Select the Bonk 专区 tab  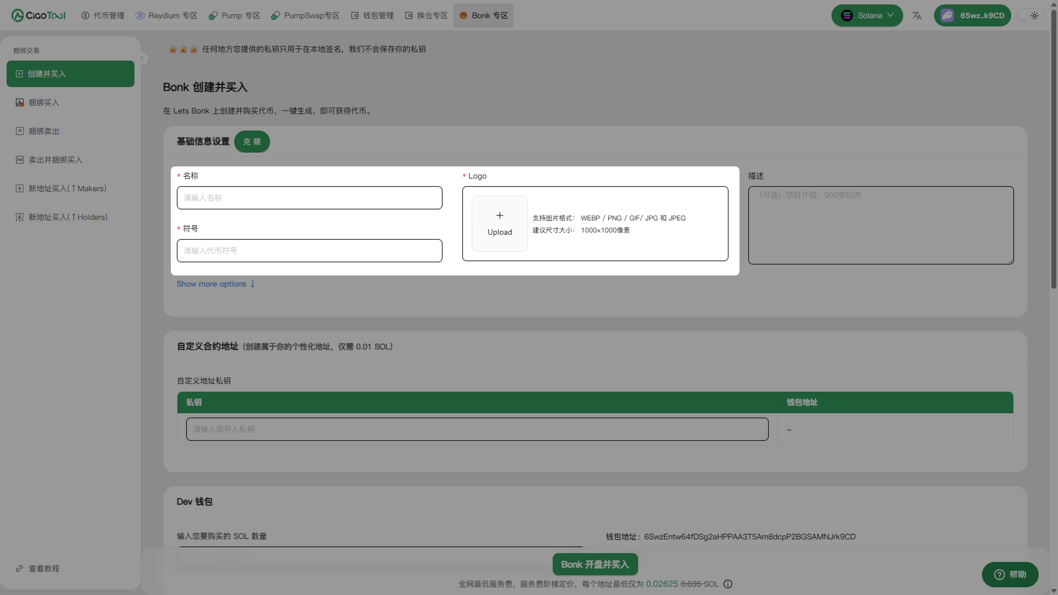coord(483,15)
